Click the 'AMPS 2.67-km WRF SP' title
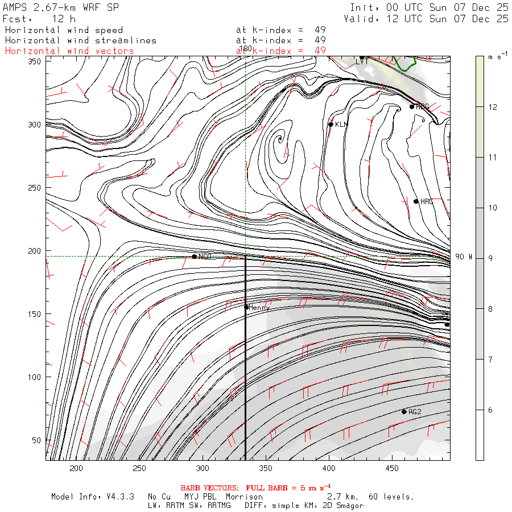Image resolution: width=512 pixels, height=512 pixels. coord(61,7)
